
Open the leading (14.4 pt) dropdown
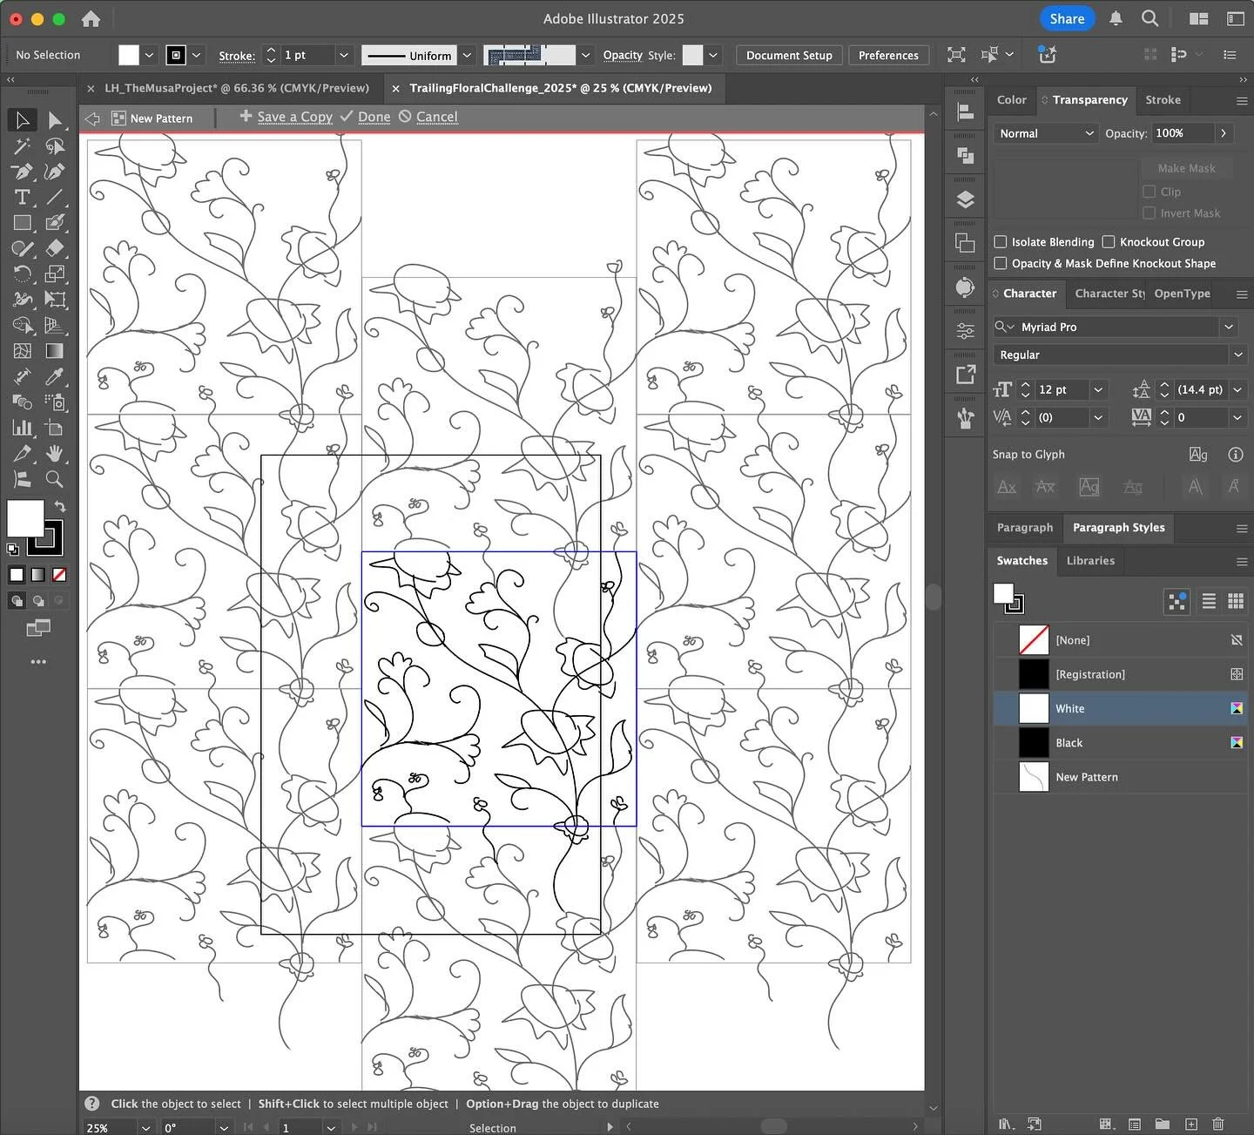(1237, 390)
